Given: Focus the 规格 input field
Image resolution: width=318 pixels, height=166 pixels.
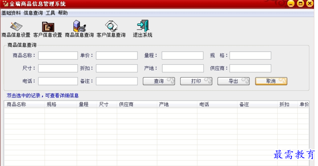Looking at the screenshot, I should click(x=250, y=55).
